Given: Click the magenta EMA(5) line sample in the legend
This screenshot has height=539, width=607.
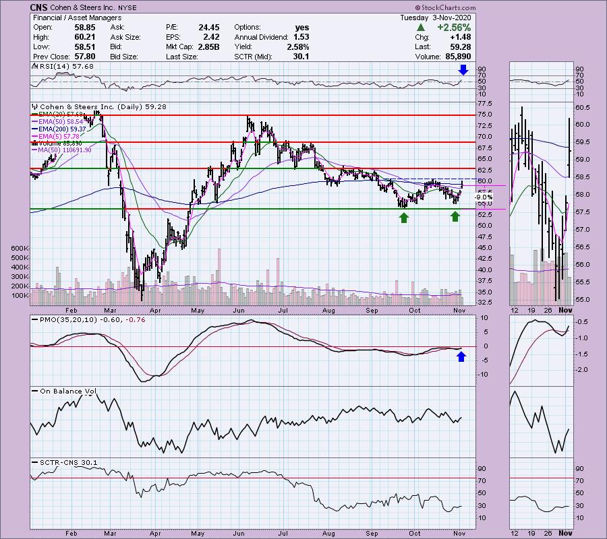Looking at the screenshot, I should click(x=34, y=137).
